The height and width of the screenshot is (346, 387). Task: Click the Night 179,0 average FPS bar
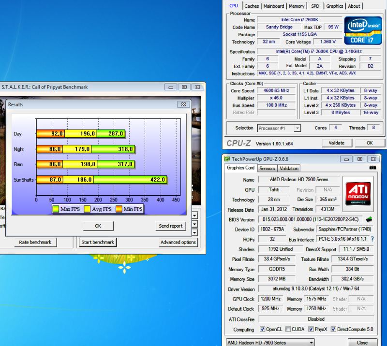pyautogui.click(x=77, y=149)
